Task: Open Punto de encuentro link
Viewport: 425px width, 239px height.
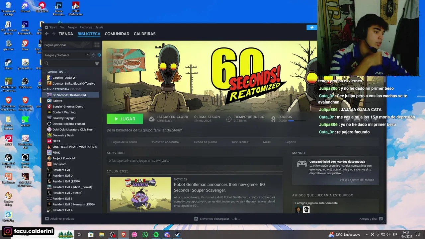Action: 165,142
